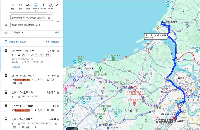Switch to motorcycle directions mode
This screenshot has width=200, height=130.
point(28,5)
